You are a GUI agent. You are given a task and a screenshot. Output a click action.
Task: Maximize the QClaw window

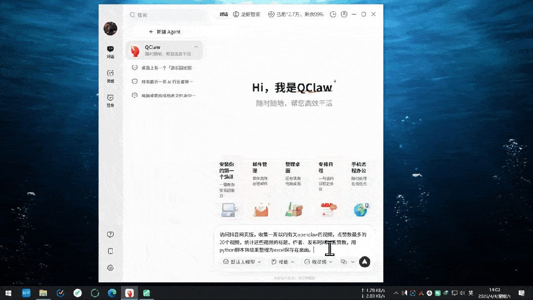(364, 14)
